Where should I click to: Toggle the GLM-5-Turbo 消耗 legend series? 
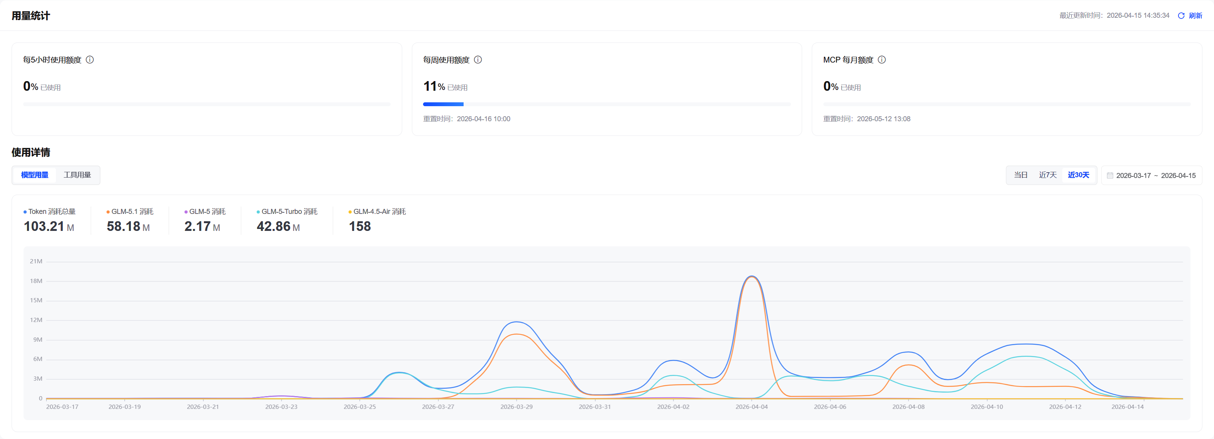point(287,212)
